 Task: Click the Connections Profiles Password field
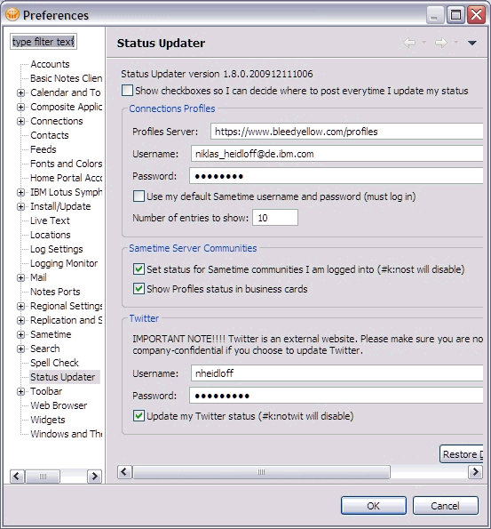pos(336,176)
